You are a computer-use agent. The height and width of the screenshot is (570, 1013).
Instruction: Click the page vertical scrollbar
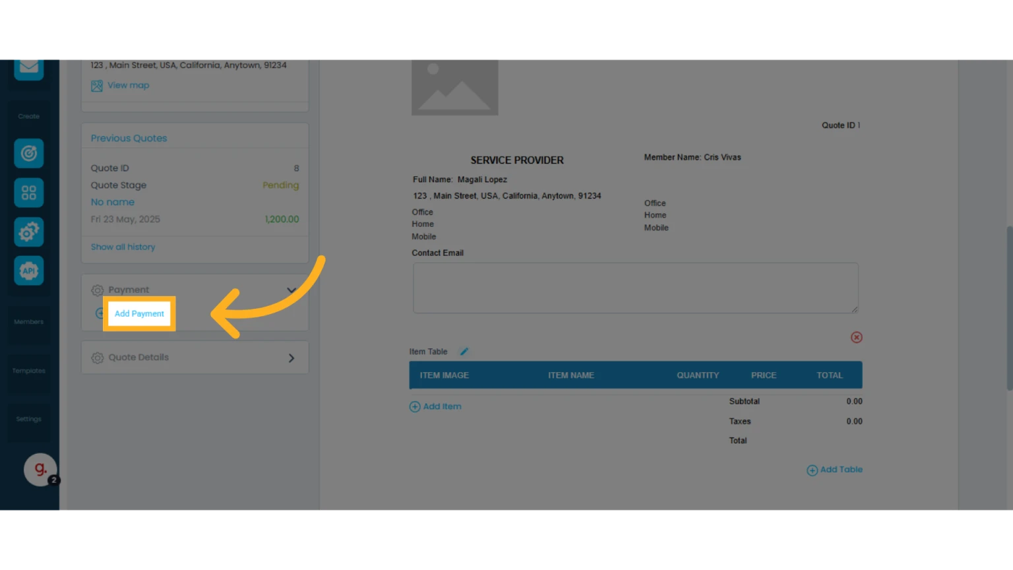point(1009,308)
